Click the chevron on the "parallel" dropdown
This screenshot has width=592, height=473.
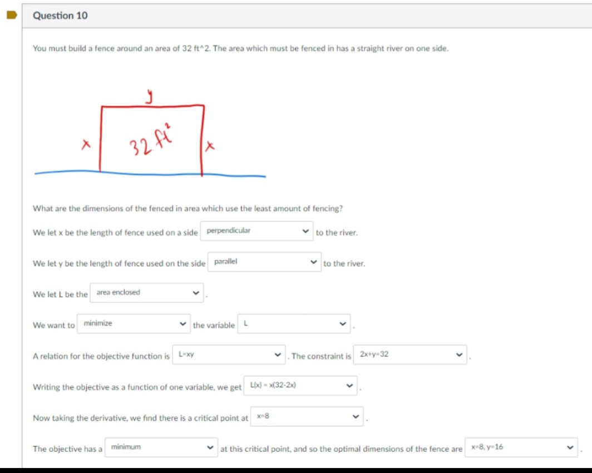coord(313,261)
